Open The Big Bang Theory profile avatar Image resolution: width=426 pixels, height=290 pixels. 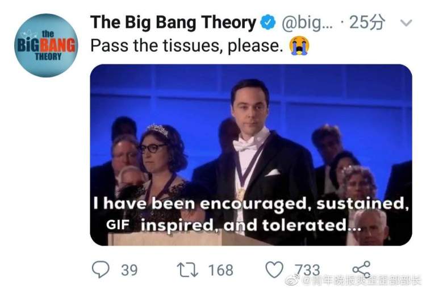(x=46, y=45)
